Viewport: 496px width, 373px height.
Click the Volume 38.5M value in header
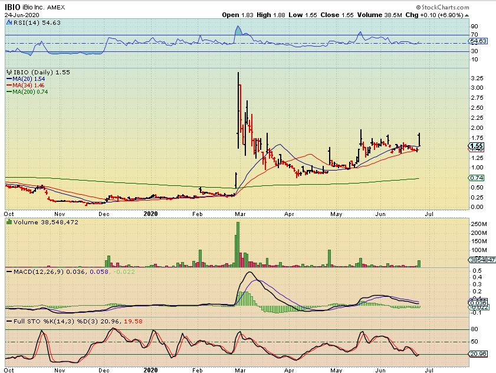380,15
